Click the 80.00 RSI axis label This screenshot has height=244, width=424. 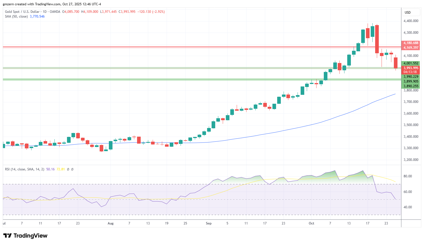408,176
